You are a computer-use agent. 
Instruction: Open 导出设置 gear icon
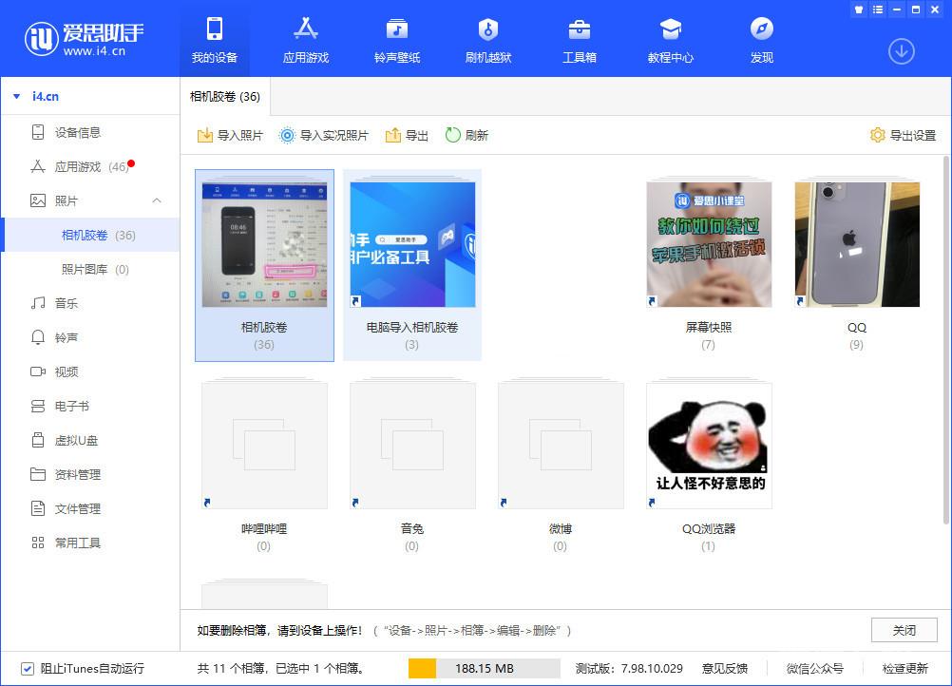click(877, 135)
